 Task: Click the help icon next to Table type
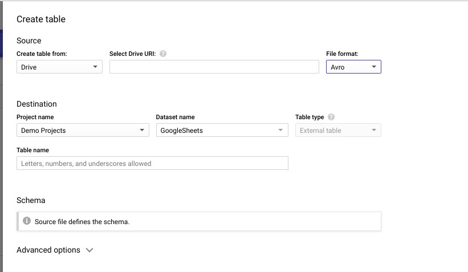(x=331, y=117)
